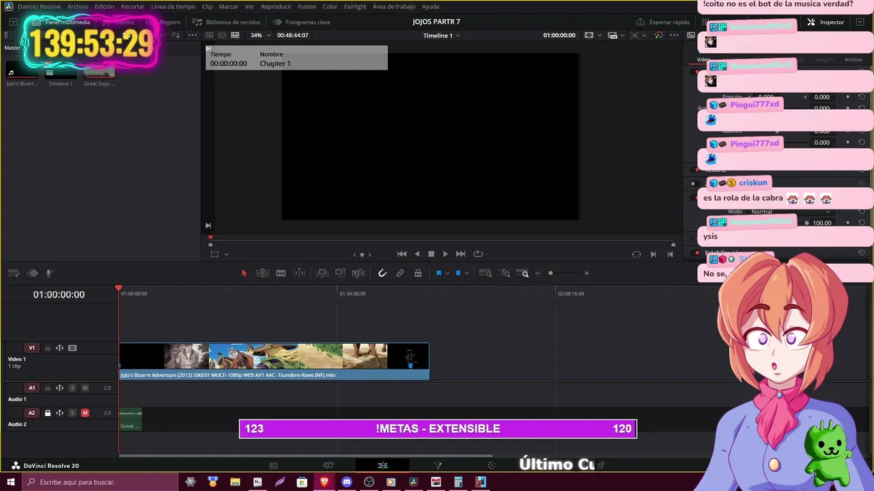
Task: Disable Video 1 track filmstrip toggle
Action: pyautogui.click(x=72, y=348)
